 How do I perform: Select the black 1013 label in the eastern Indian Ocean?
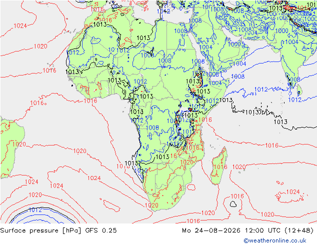coord(280,122)
